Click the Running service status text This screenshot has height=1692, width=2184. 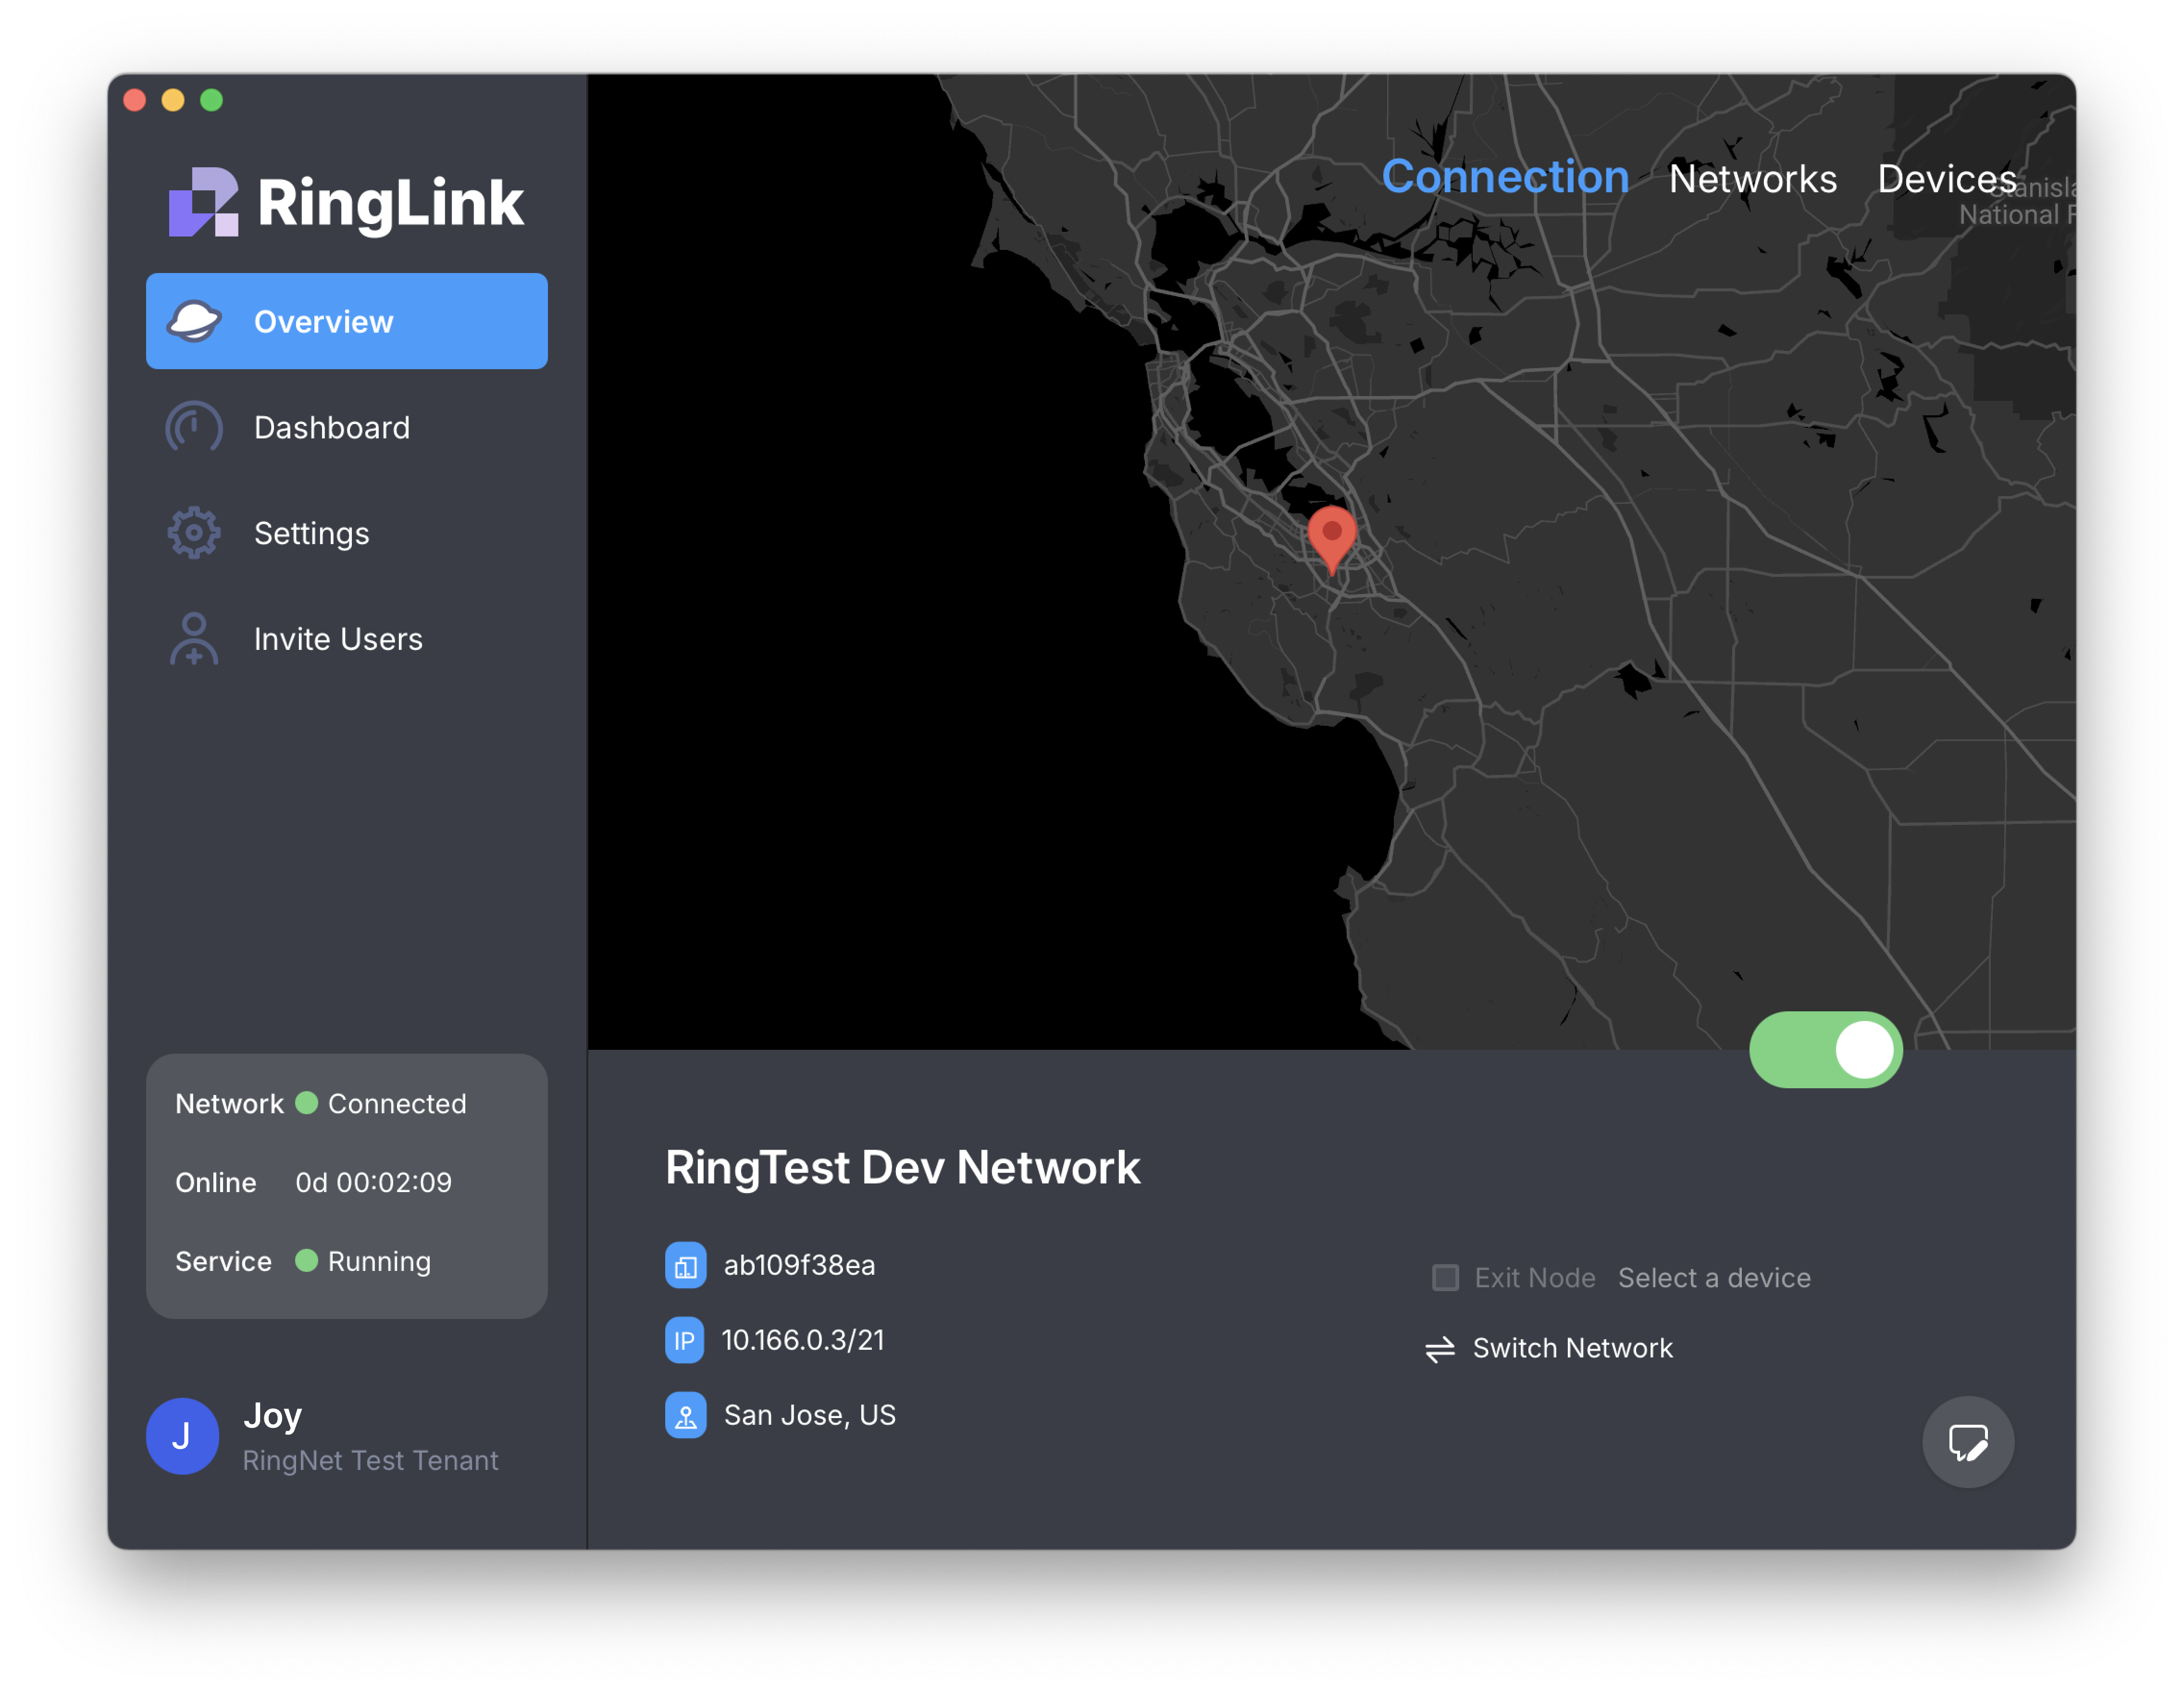point(380,1262)
